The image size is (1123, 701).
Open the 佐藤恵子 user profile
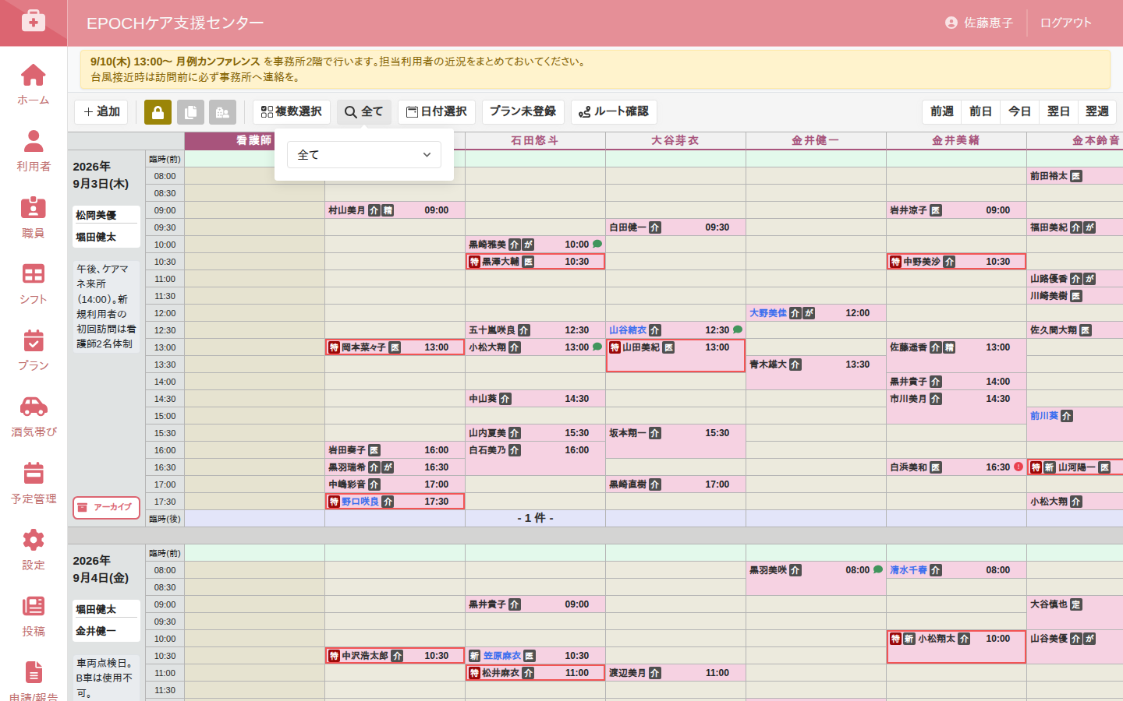click(979, 23)
